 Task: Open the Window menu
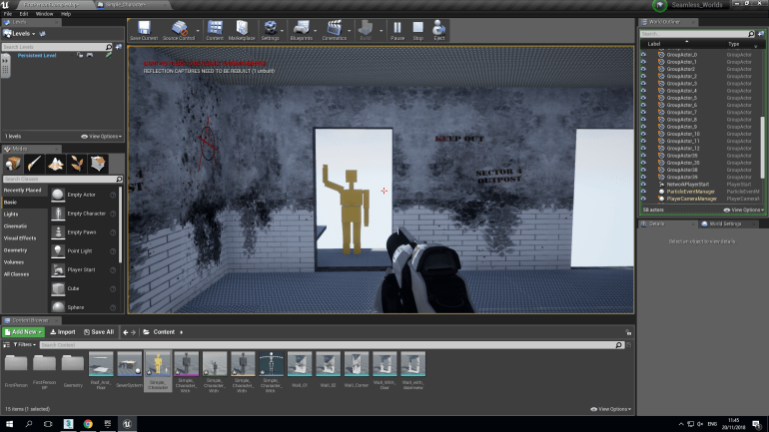click(x=45, y=14)
